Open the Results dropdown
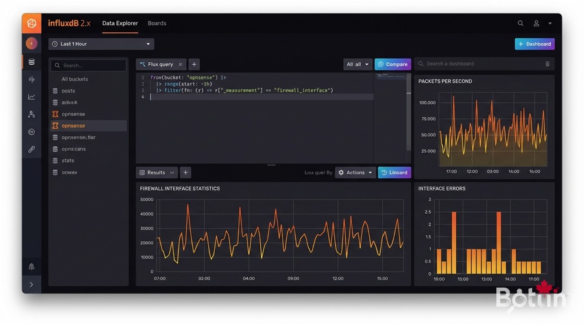Image resolution: width=584 pixels, height=324 pixels. 157,172
